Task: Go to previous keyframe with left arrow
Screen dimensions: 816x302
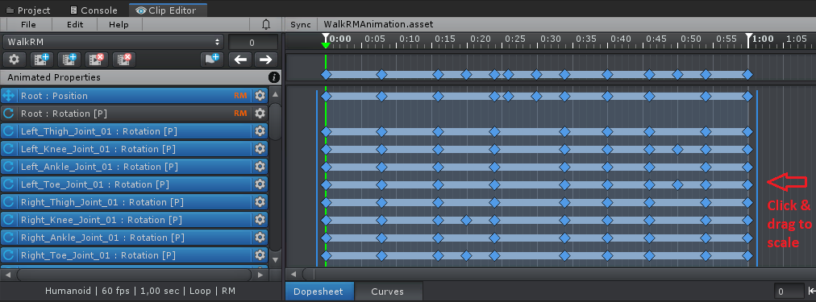Action: click(240, 60)
